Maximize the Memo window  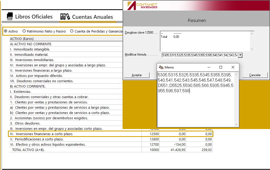[221, 67]
